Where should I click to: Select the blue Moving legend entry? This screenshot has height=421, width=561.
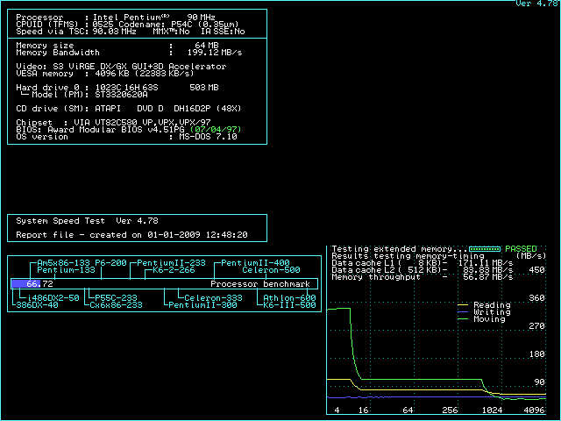[491, 319]
